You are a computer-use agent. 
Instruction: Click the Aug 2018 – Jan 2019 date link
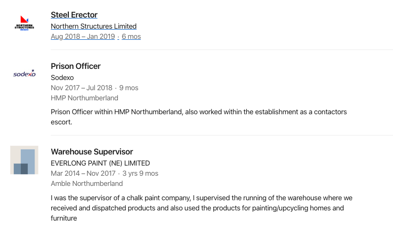pos(83,37)
